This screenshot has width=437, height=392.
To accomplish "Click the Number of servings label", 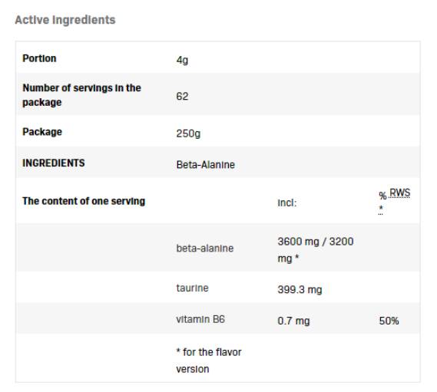I will click(x=81, y=95).
